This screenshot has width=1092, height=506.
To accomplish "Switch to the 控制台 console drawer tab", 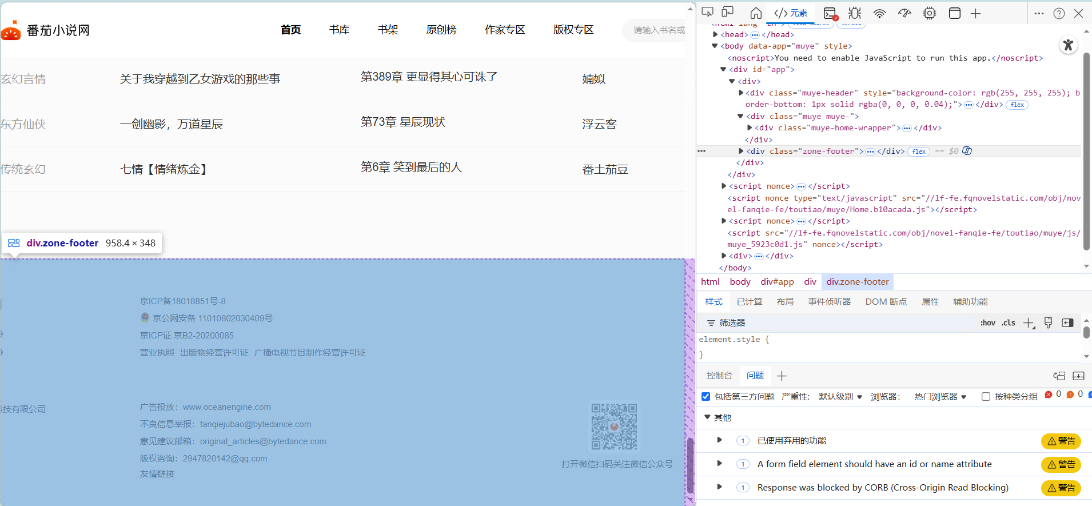I will [719, 376].
